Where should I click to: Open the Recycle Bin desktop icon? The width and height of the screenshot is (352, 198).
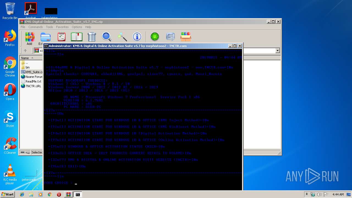(10, 11)
